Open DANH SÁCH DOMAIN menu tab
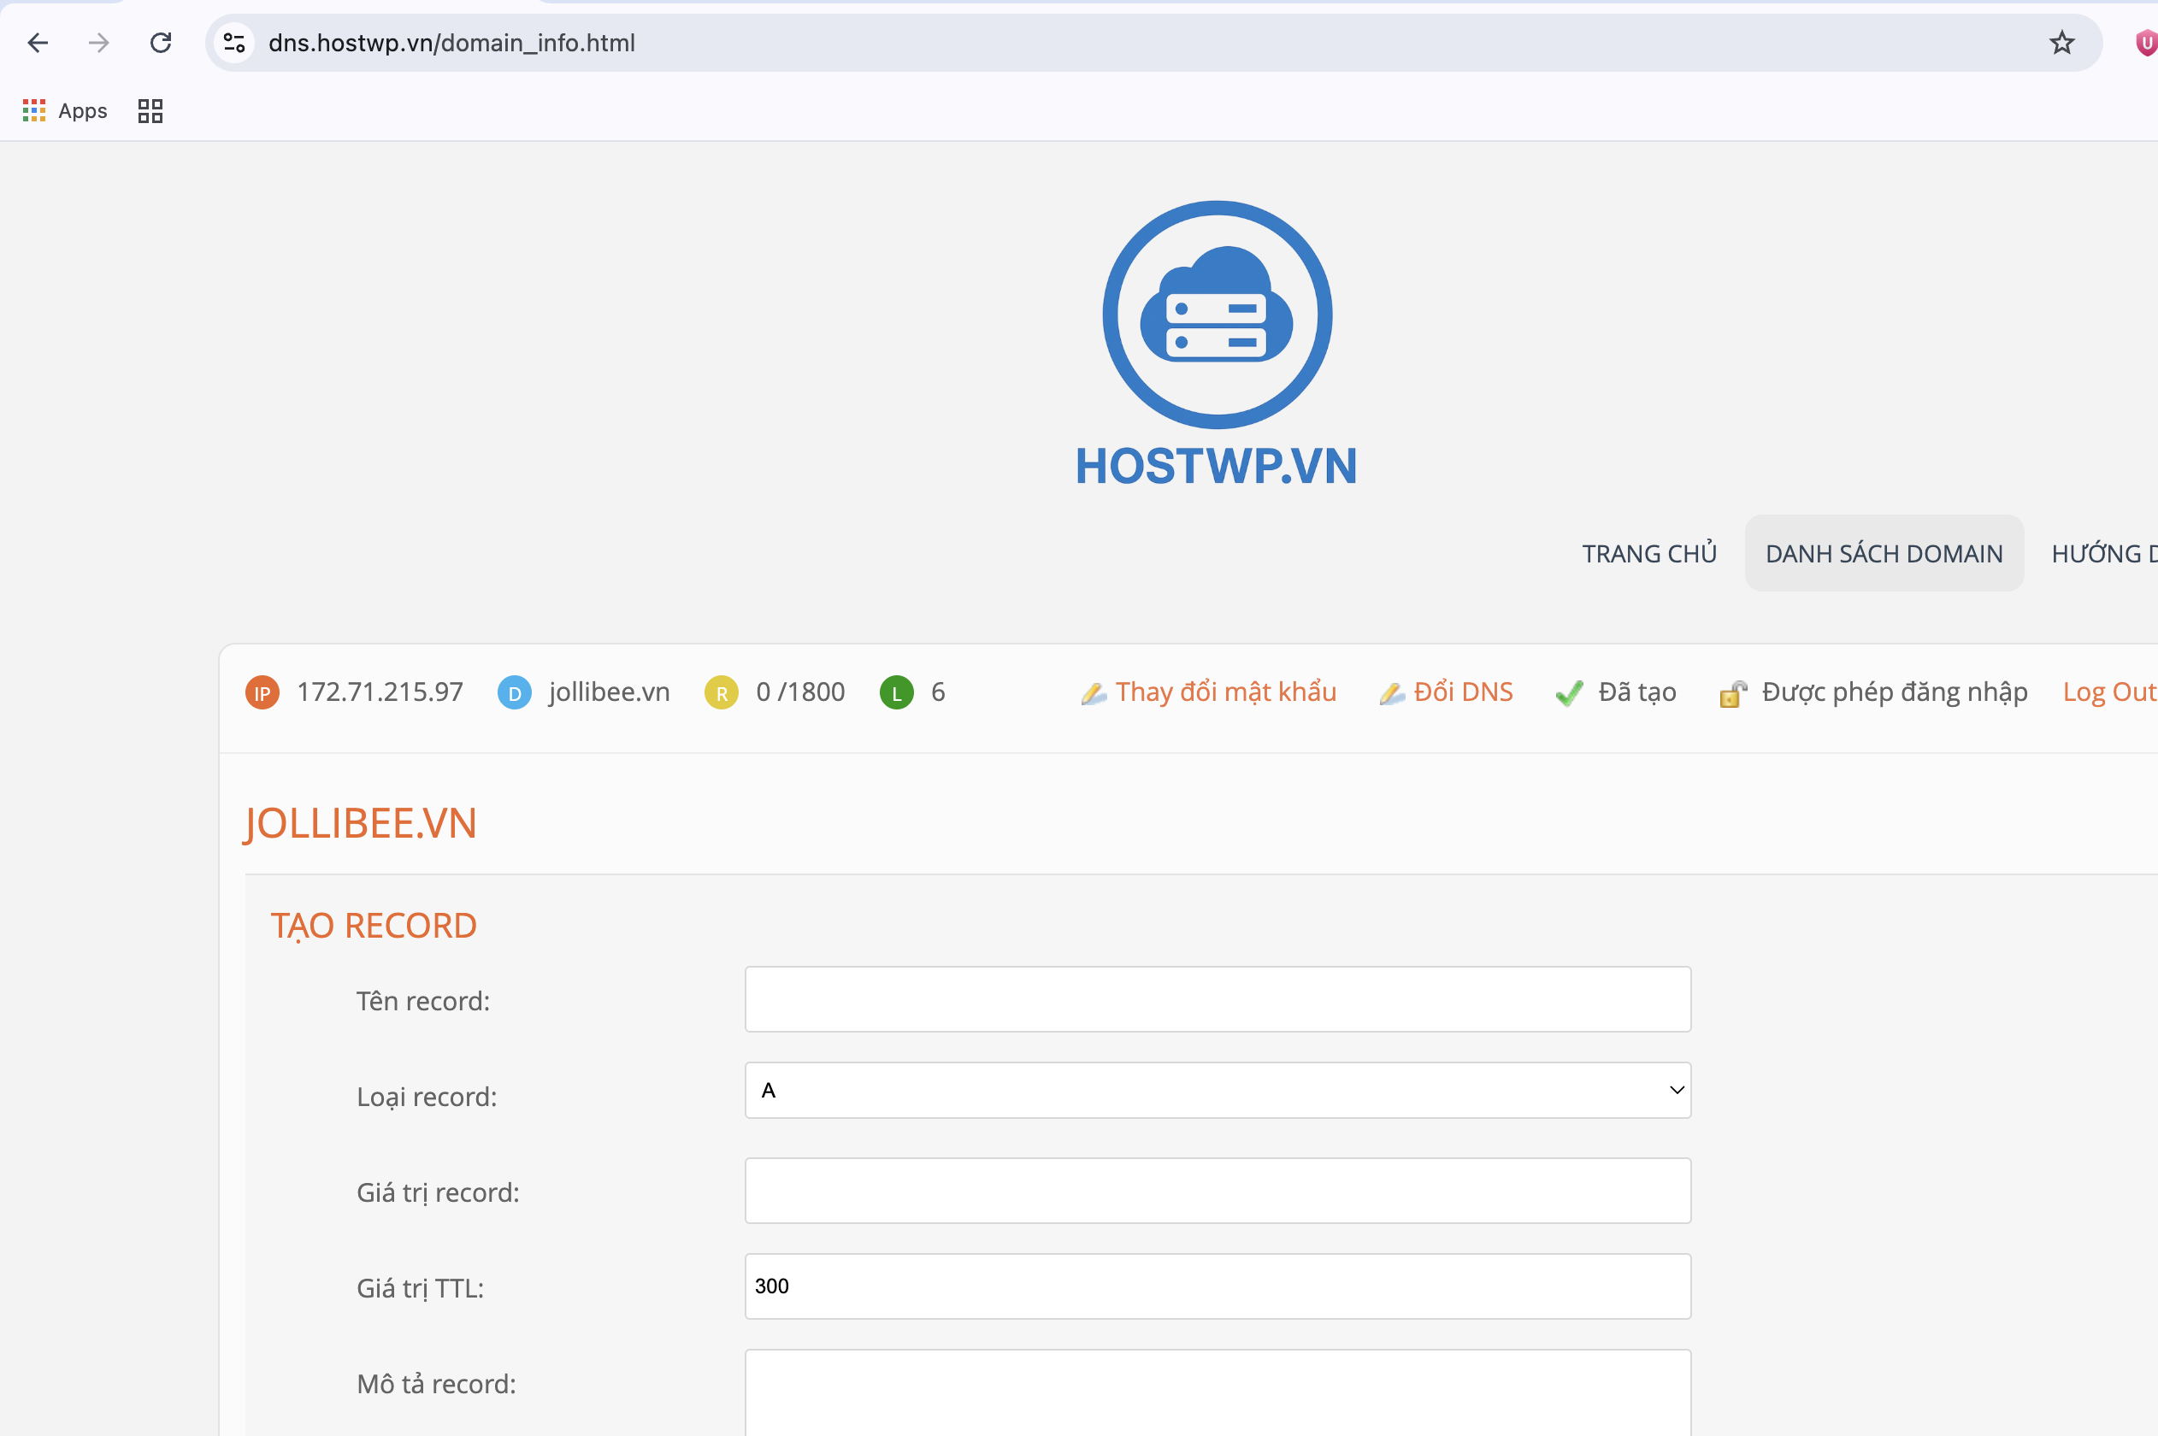 (x=1884, y=553)
